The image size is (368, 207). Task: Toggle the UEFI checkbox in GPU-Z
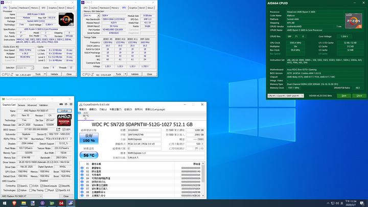(x=64, y=129)
